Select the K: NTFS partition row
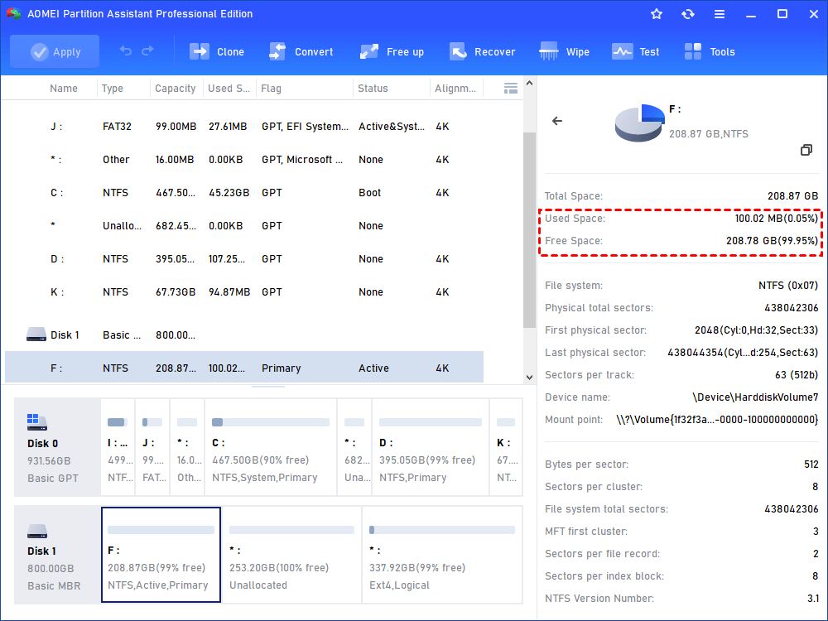The width and height of the screenshot is (828, 621). (x=244, y=292)
